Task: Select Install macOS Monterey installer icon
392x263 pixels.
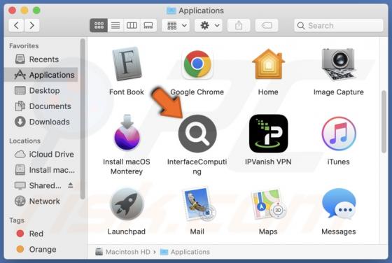Action: pos(127,133)
